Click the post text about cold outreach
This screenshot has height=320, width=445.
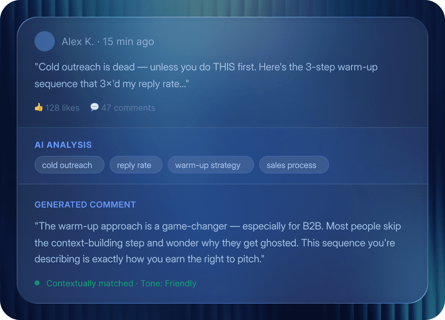pyautogui.click(x=206, y=75)
